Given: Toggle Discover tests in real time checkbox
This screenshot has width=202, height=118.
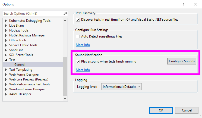Looking at the screenshot, I should pos(78,20).
